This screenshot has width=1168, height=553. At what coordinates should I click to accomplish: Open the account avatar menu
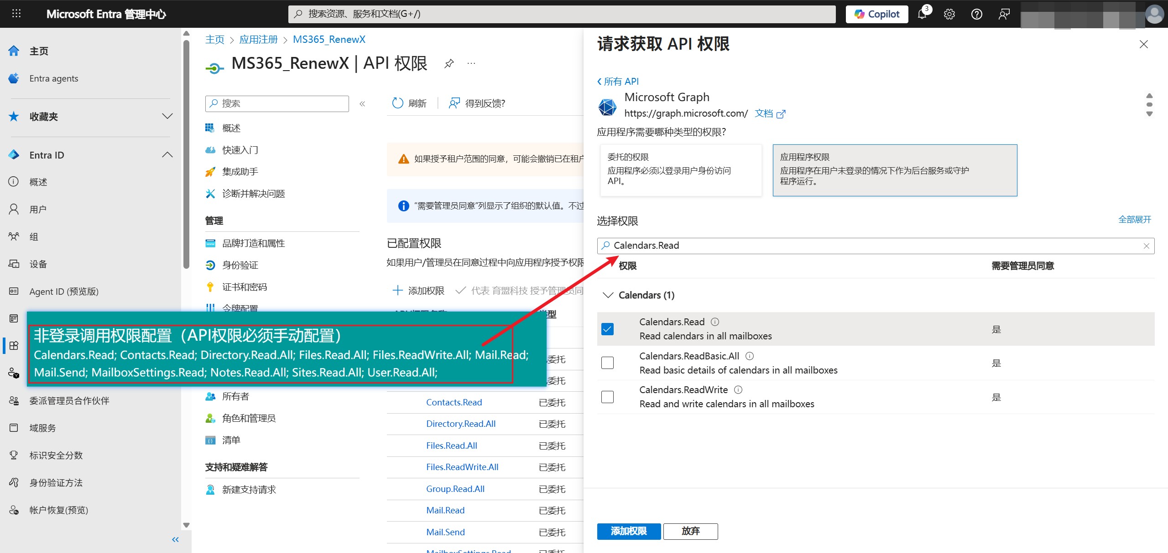pos(1155,14)
